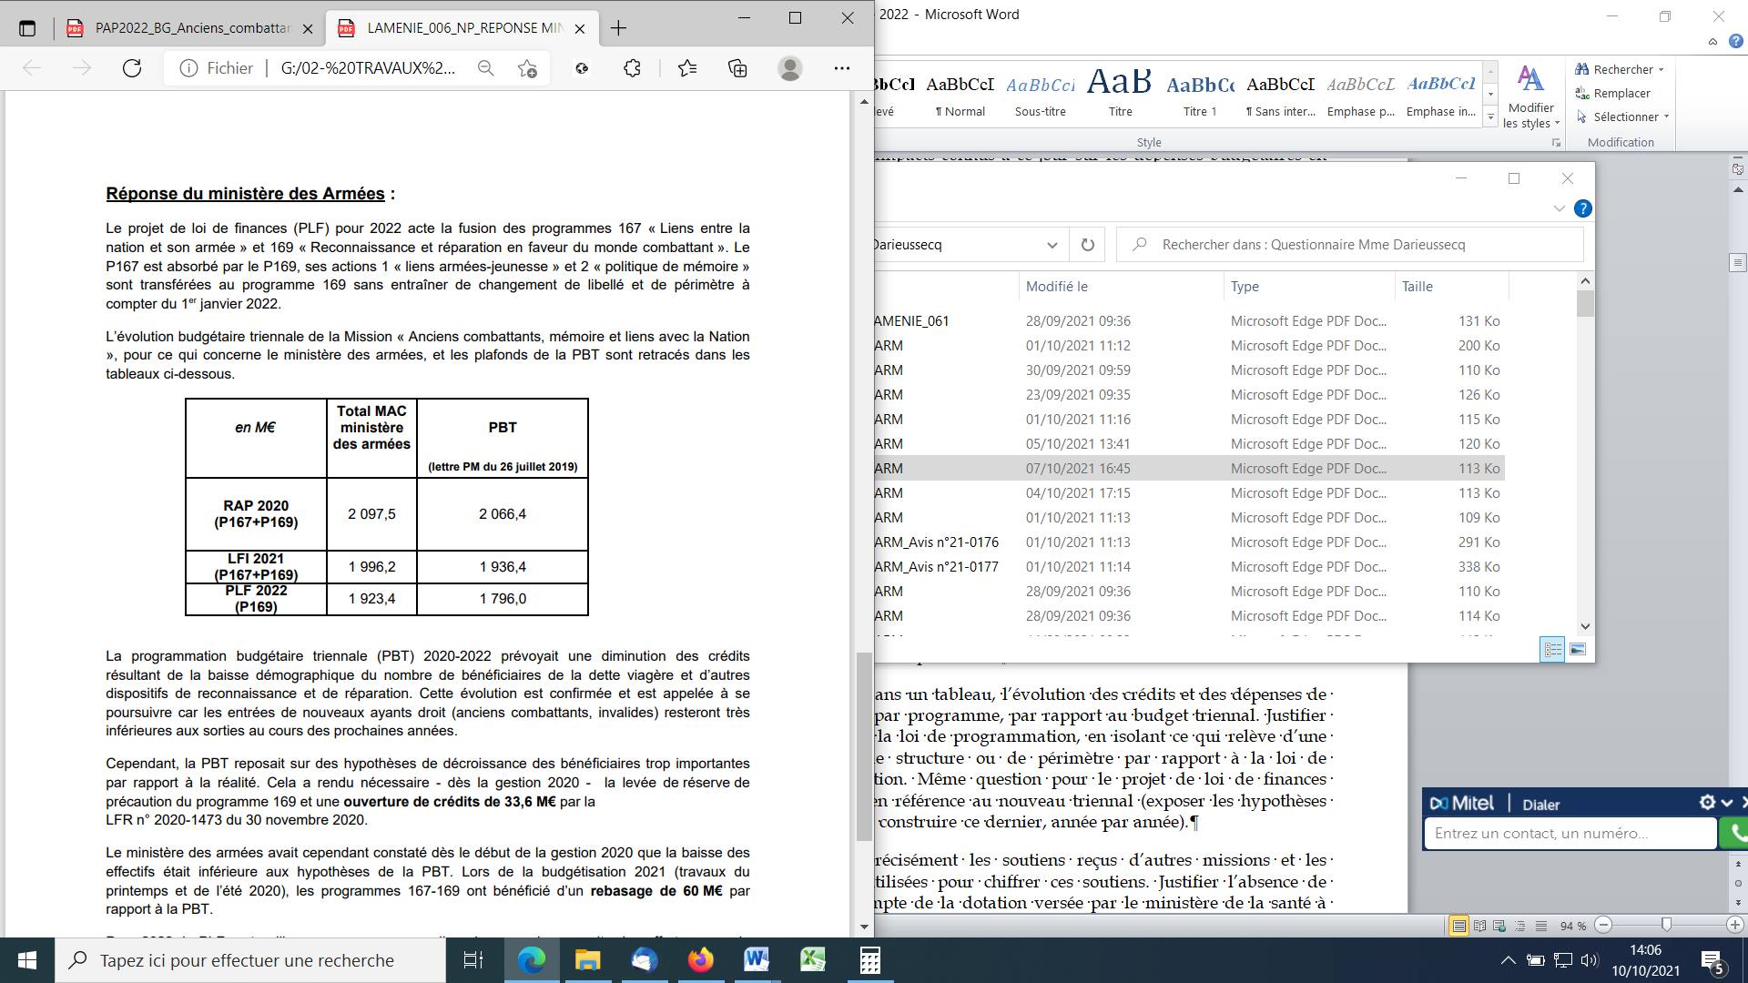Enable Word print layout view button
The width and height of the screenshot is (1748, 983).
1458,926
